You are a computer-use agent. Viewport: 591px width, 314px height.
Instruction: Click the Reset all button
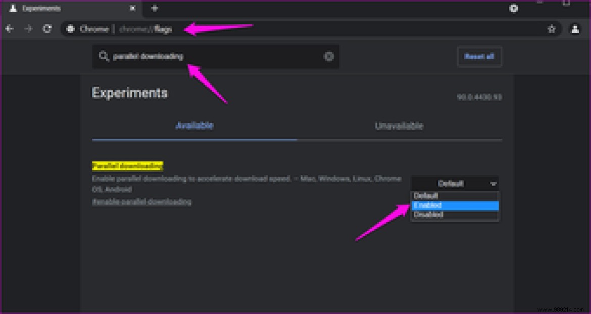[479, 57]
